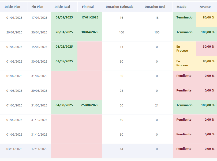Click the 17/11/2025 Fin Plan cell
Screen dimensions: 217x161
[39, 149]
